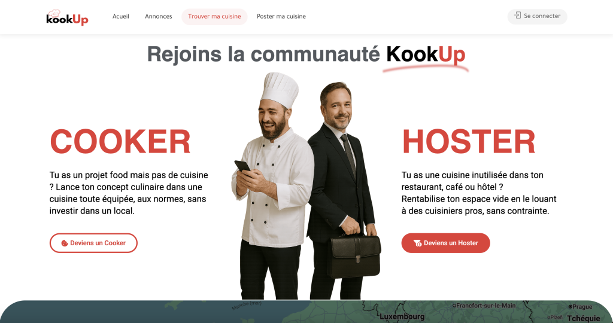The height and width of the screenshot is (323, 613).
Task: Click the KookUp word in the main heading
Action: click(426, 54)
